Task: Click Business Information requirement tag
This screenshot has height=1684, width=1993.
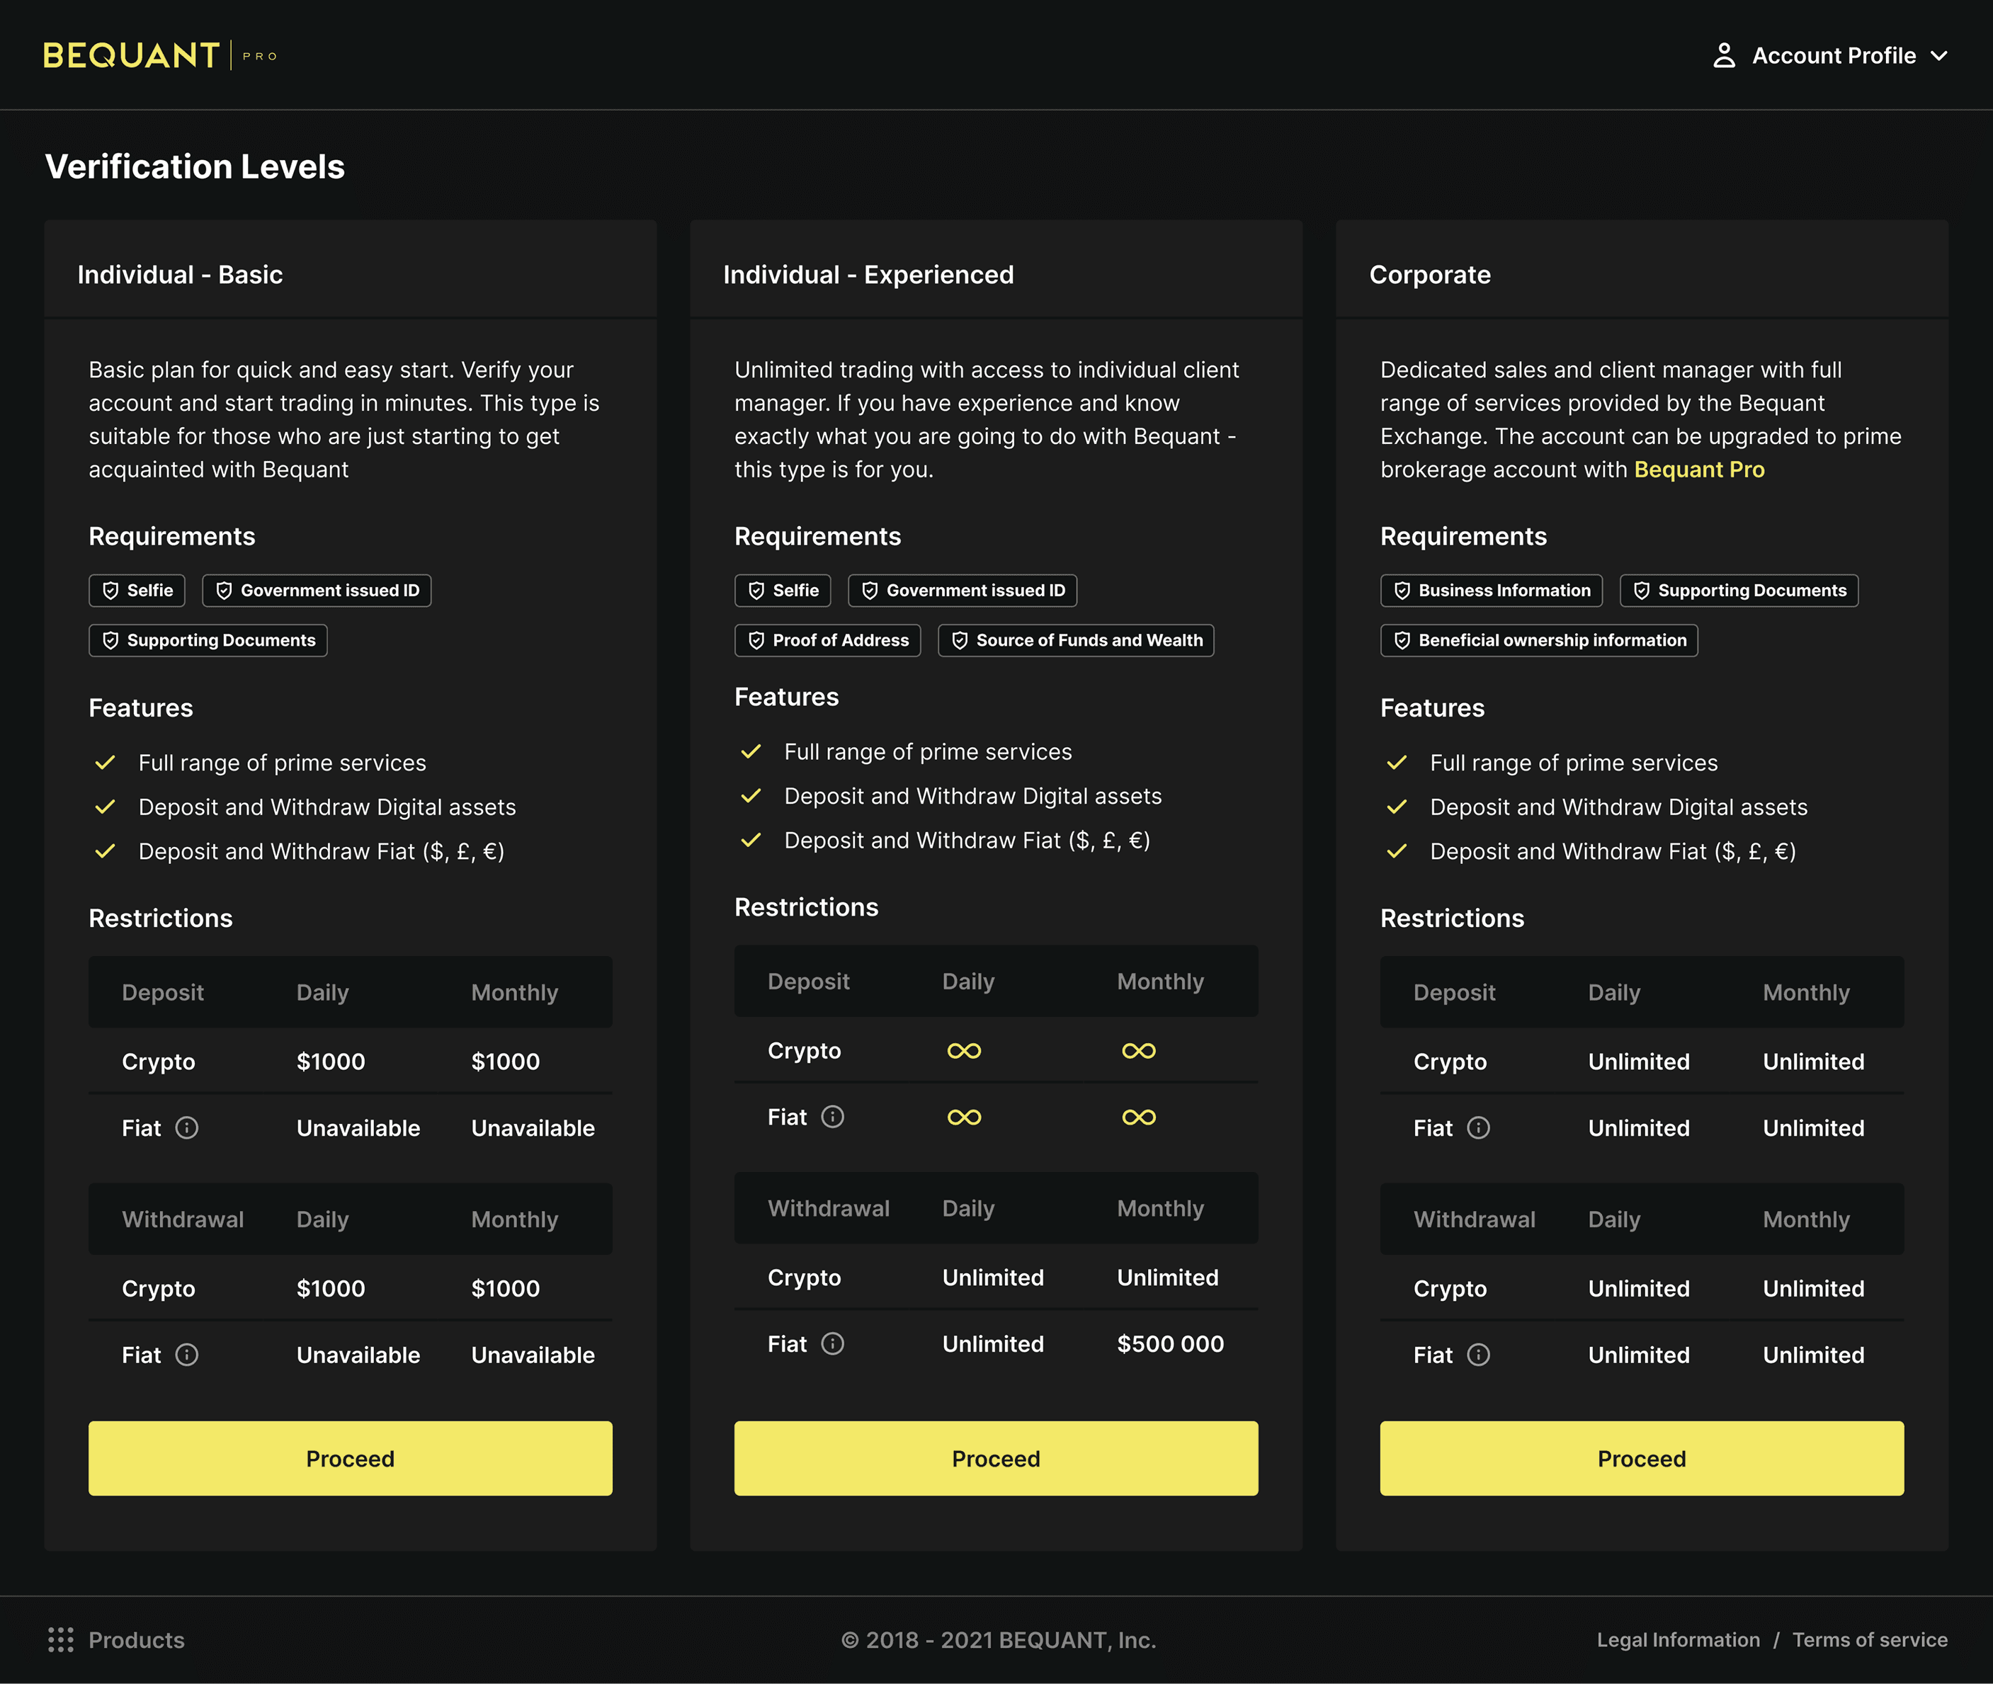Action: pos(1491,590)
